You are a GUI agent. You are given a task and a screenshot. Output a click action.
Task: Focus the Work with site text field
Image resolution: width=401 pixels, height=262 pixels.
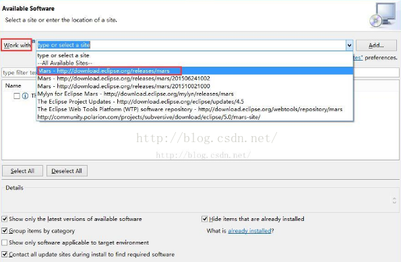[x=191, y=45]
